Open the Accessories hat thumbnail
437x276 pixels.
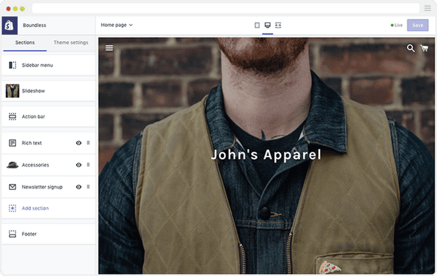13,165
